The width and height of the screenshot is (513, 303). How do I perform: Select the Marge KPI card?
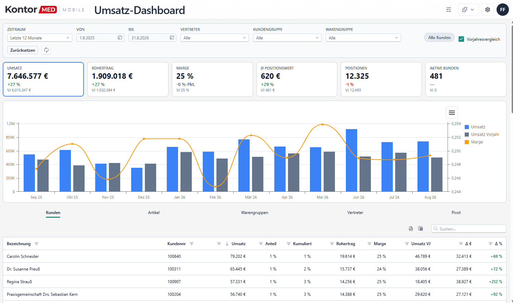(x=212, y=79)
